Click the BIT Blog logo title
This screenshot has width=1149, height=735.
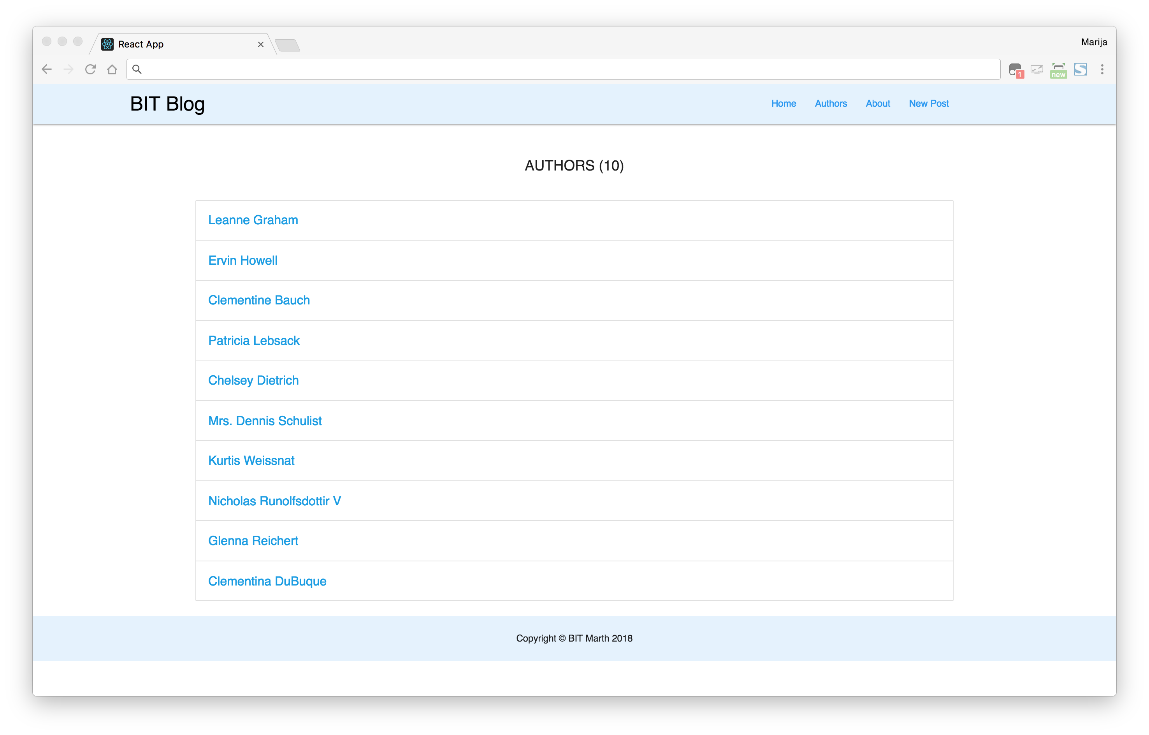pyautogui.click(x=167, y=104)
